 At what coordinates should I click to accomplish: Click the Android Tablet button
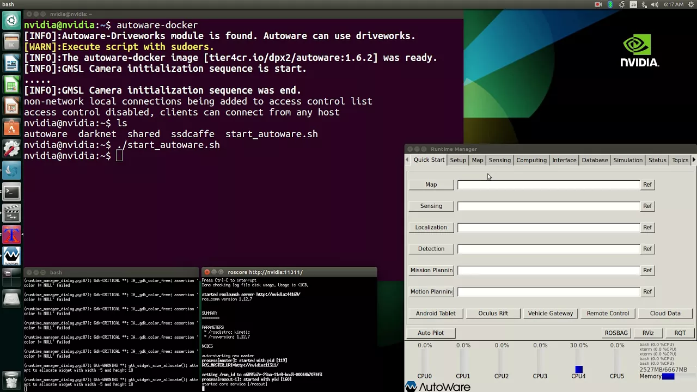[x=436, y=314]
